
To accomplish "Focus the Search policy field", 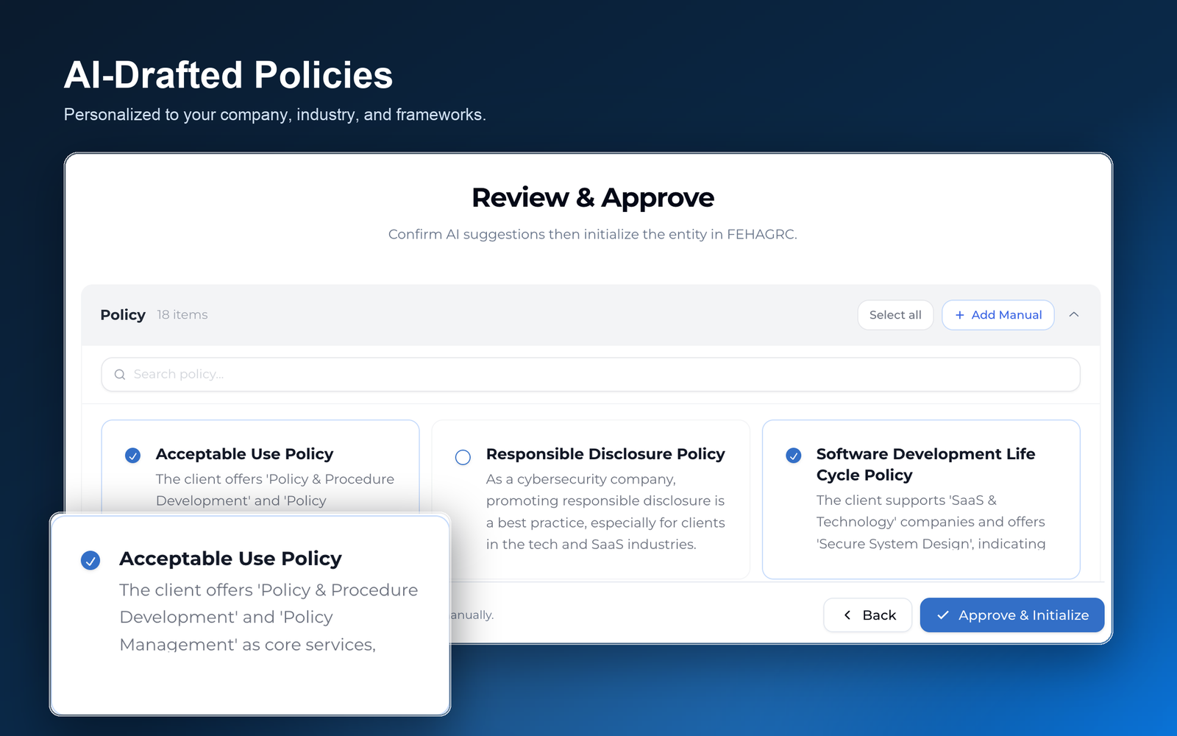I will pyautogui.click(x=591, y=375).
